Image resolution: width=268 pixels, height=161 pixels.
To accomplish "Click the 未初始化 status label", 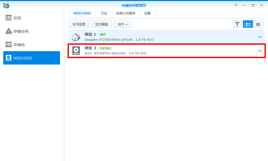I will pyautogui.click(x=105, y=48).
